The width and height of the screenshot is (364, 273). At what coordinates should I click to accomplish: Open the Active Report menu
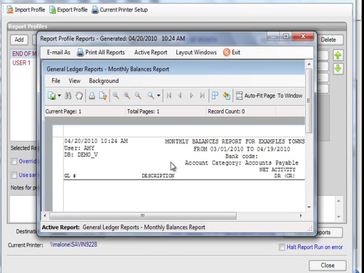pos(151,52)
